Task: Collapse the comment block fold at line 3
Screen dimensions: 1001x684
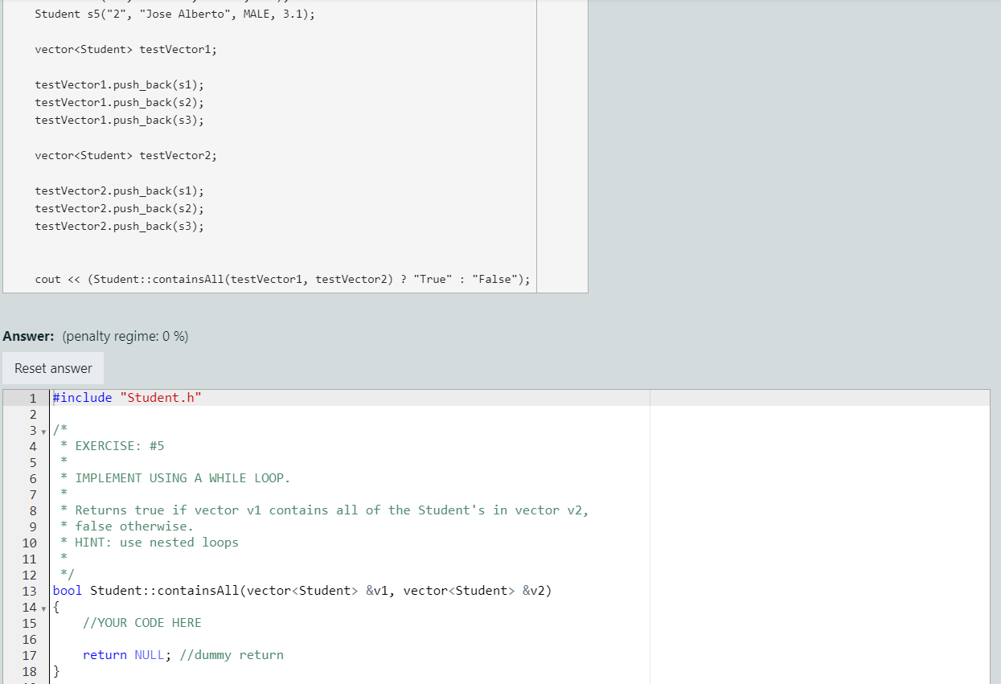Action: [43, 431]
